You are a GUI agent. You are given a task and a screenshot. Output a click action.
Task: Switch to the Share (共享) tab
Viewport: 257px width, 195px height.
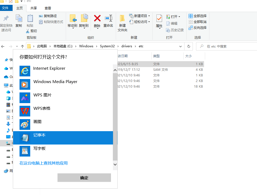(x=34, y=8)
